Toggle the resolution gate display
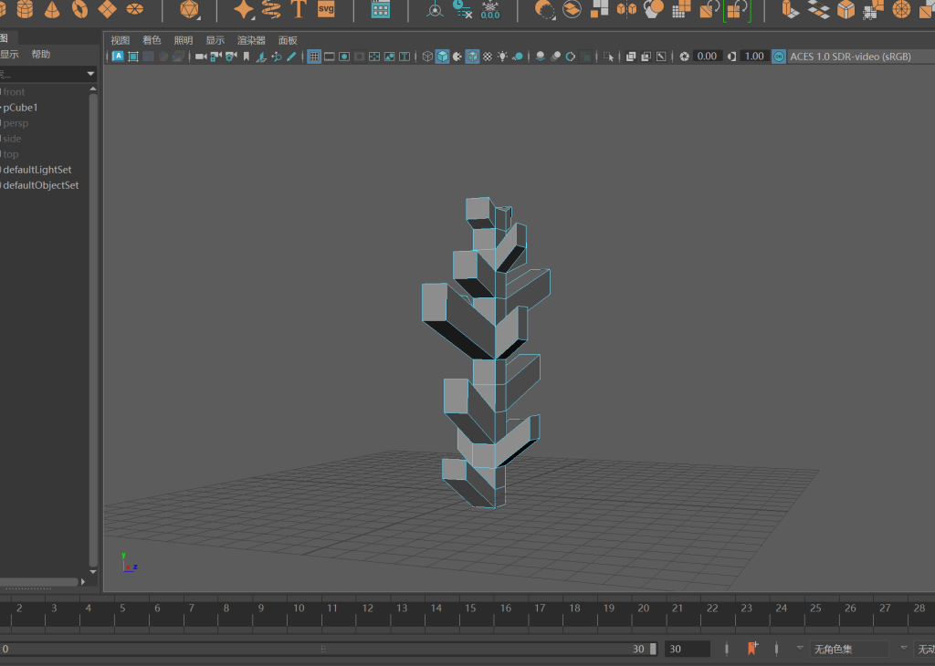Screen dimensions: 935x666 pos(344,57)
